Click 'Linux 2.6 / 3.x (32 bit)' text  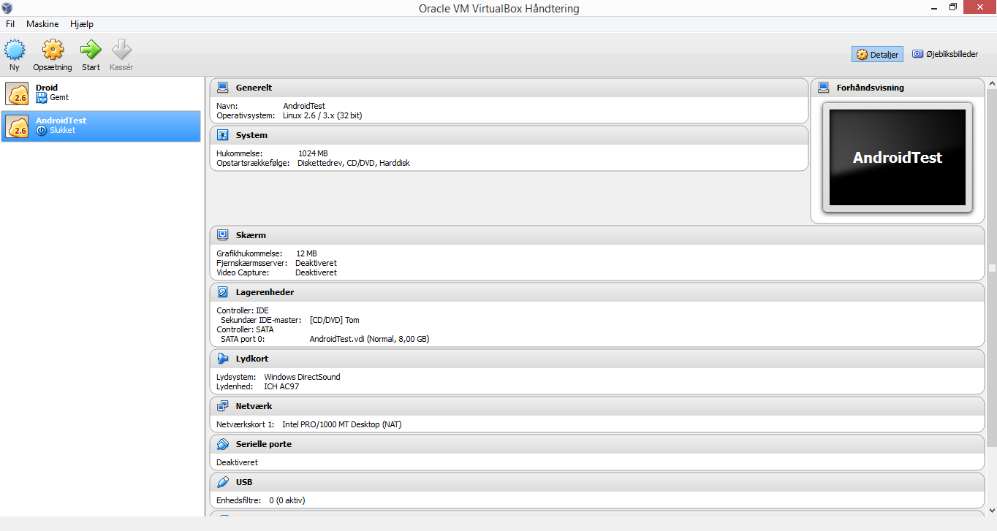[322, 115]
